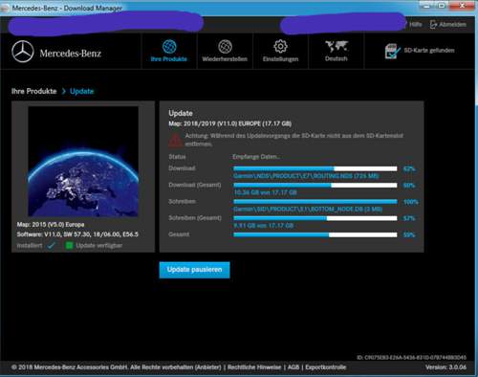The width and height of the screenshot is (478, 377).
Task: Click the Abmelden door icon
Action: click(x=433, y=24)
